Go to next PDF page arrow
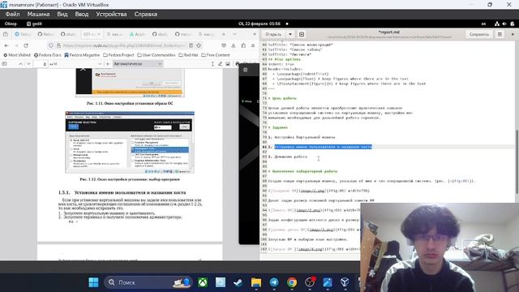The height and width of the screenshot is (292, 519). [x=28, y=64]
